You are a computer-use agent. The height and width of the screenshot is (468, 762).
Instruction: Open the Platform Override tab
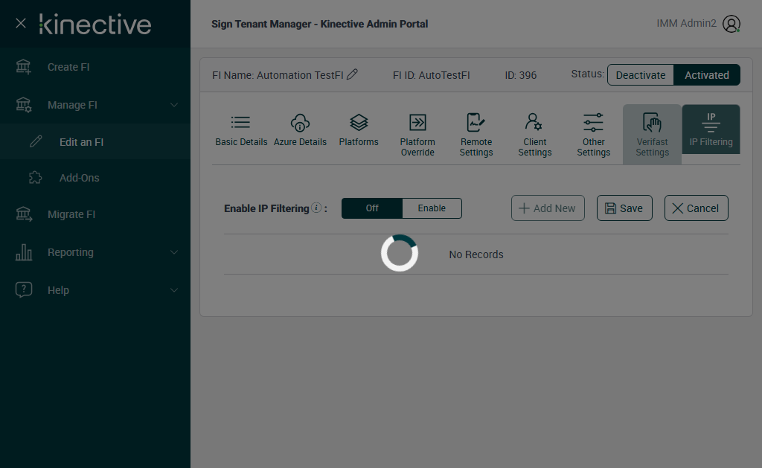417,135
